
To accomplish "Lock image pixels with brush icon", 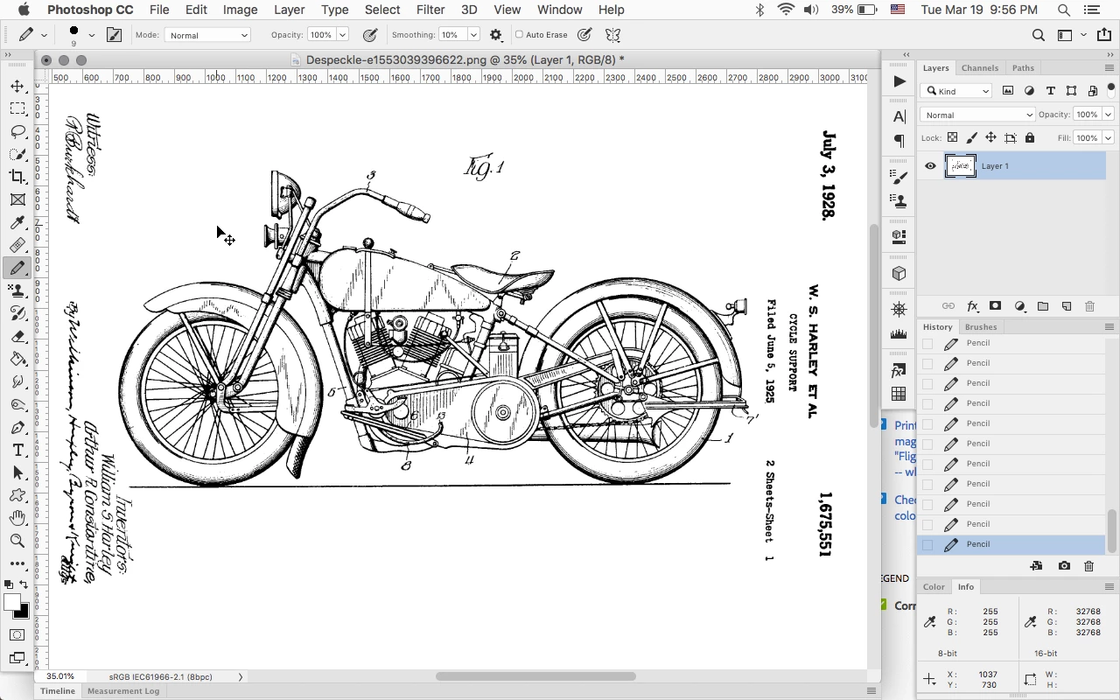I will 971,137.
